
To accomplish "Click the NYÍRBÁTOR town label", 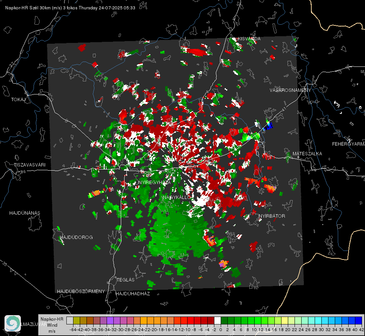I will 272,216.
